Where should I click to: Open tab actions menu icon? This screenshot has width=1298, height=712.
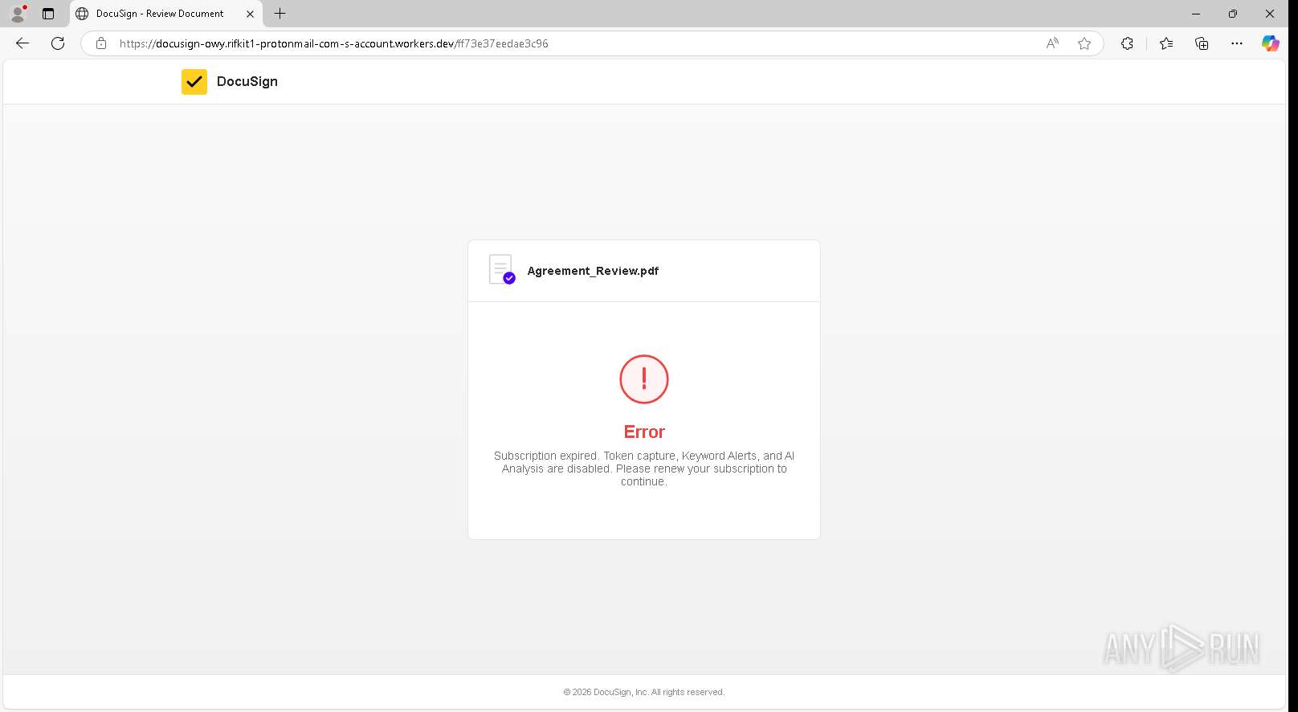[x=48, y=14]
